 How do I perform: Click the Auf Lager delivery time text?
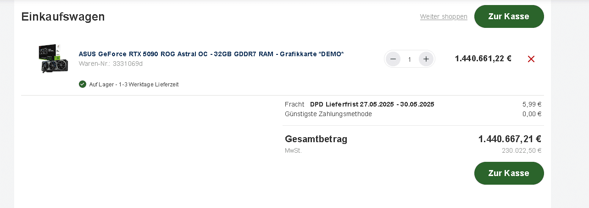[134, 85]
